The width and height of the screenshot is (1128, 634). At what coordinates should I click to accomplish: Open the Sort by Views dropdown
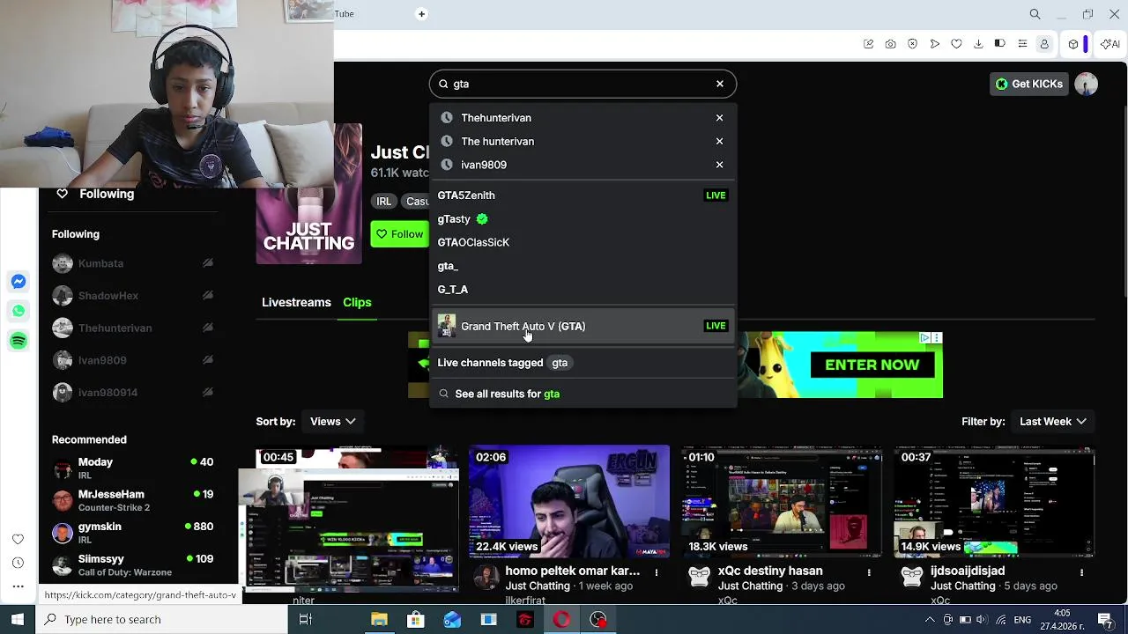[x=332, y=422]
